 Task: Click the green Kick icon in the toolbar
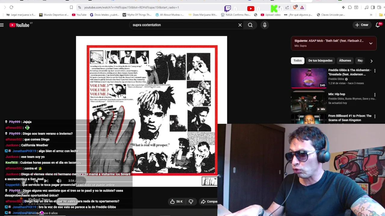pos(274,8)
